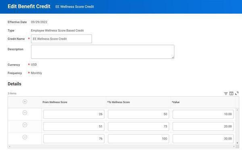Click the table's scroll down arrow

[237, 143]
